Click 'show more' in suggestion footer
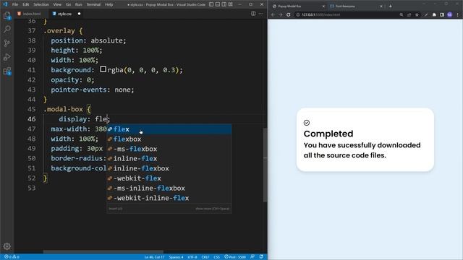 click(212, 209)
